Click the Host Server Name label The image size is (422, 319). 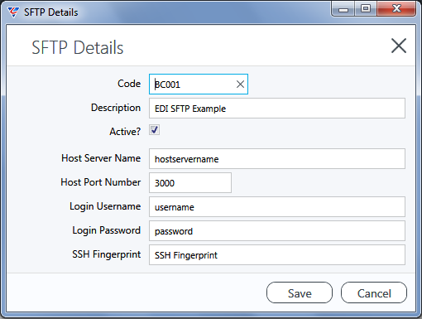[x=101, y=158]
